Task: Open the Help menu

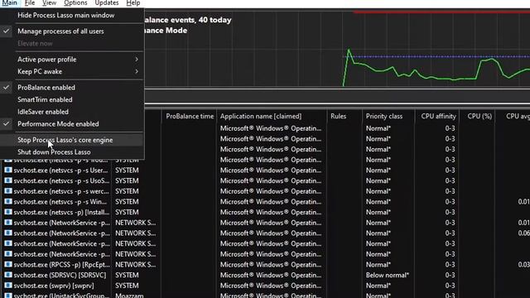Action: pyautogui.click(x=133, y=3)
